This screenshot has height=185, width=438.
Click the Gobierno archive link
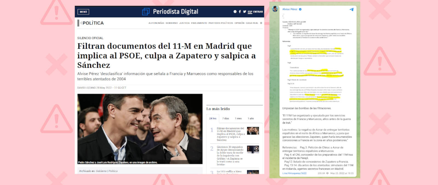pyautogui.click(x=101, y=171)
